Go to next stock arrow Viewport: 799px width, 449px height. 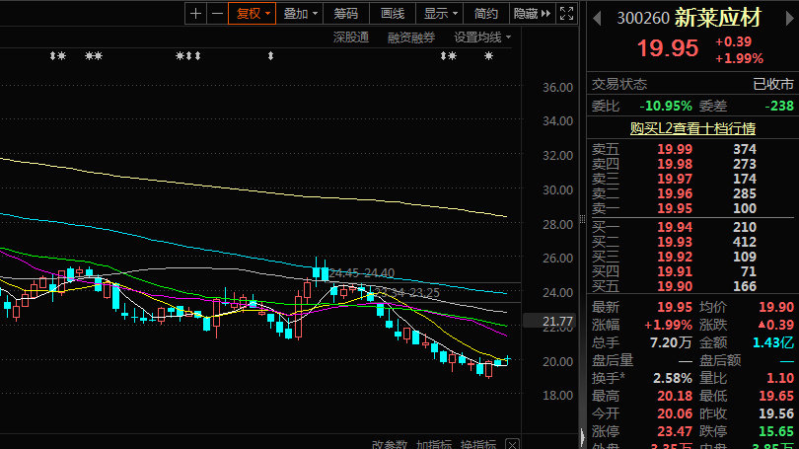[x=790, y=19]
